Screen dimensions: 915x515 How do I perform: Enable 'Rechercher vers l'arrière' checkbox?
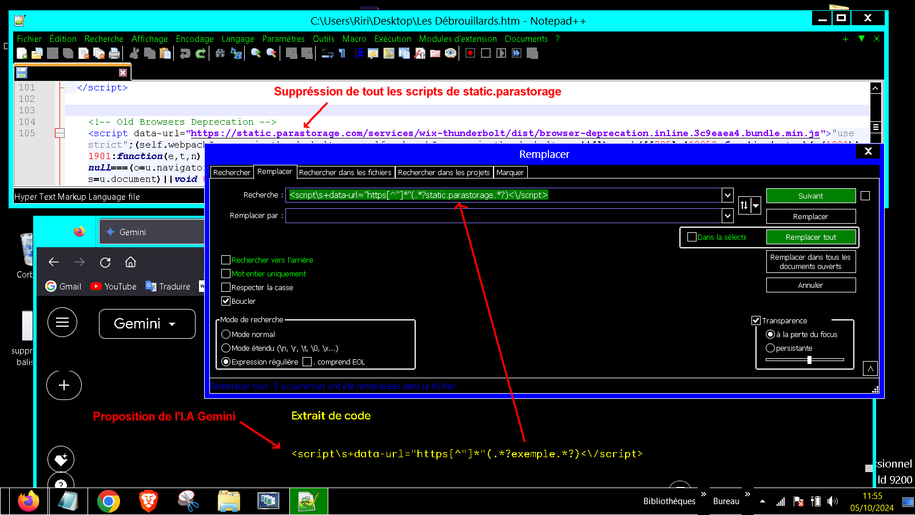226,260
